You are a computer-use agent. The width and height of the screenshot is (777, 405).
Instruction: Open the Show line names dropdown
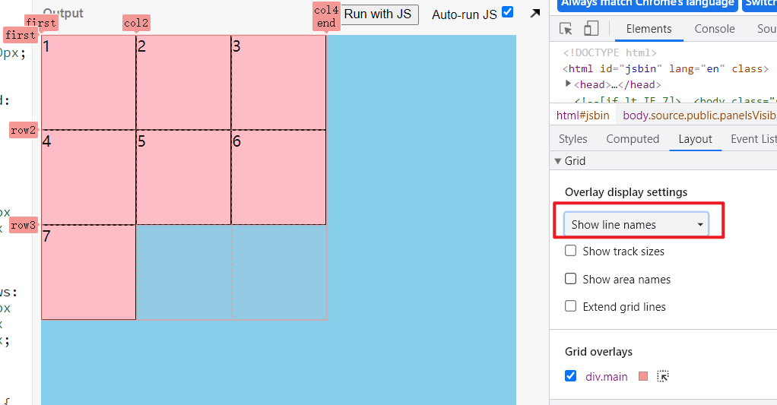pyautogui.click(x=636, y=225)
